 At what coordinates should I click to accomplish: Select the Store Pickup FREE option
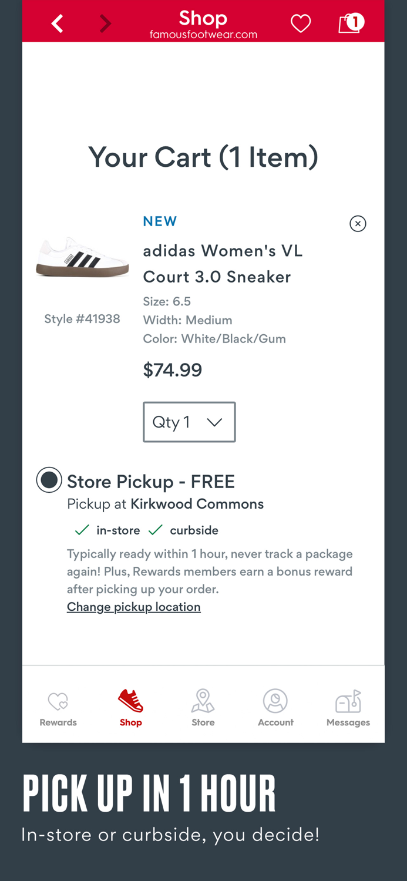click(49, 480)
